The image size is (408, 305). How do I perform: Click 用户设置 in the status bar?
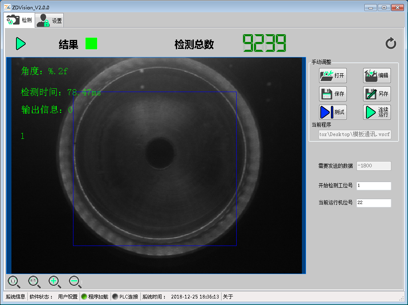click(68, 297)
